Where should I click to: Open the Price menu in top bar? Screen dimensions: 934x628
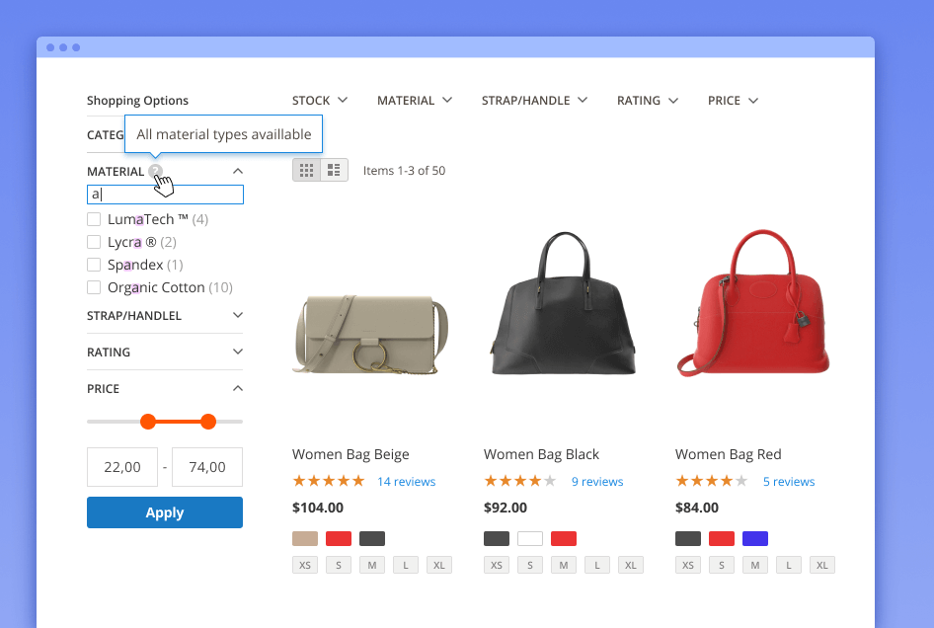click(733, 101)
